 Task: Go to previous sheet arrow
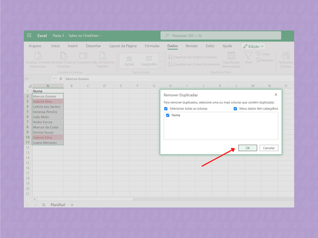pyautogui.click(x=27, y=205)
